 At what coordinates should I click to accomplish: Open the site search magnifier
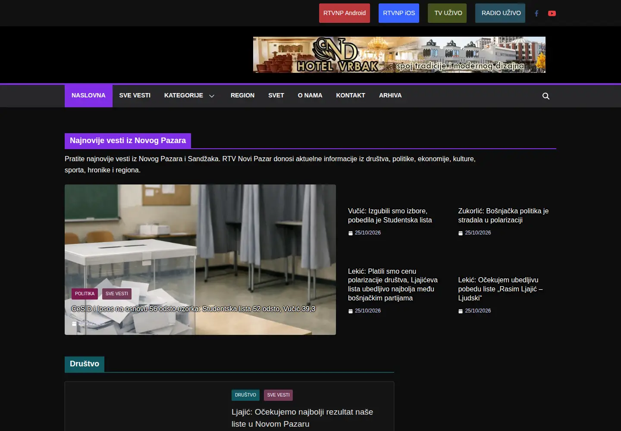(x=546, y=96)
